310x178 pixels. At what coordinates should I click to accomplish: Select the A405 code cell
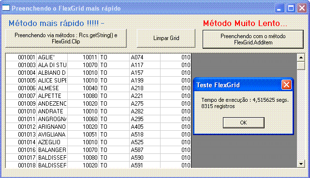click(x=145, y=127)
